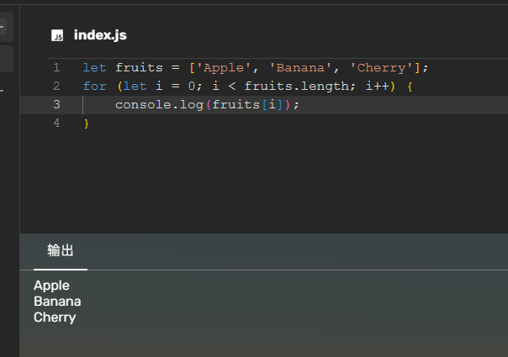This screenshot has width=508, height=357.
Task: Click the i++ increment expression
Action: click(378, 86)
